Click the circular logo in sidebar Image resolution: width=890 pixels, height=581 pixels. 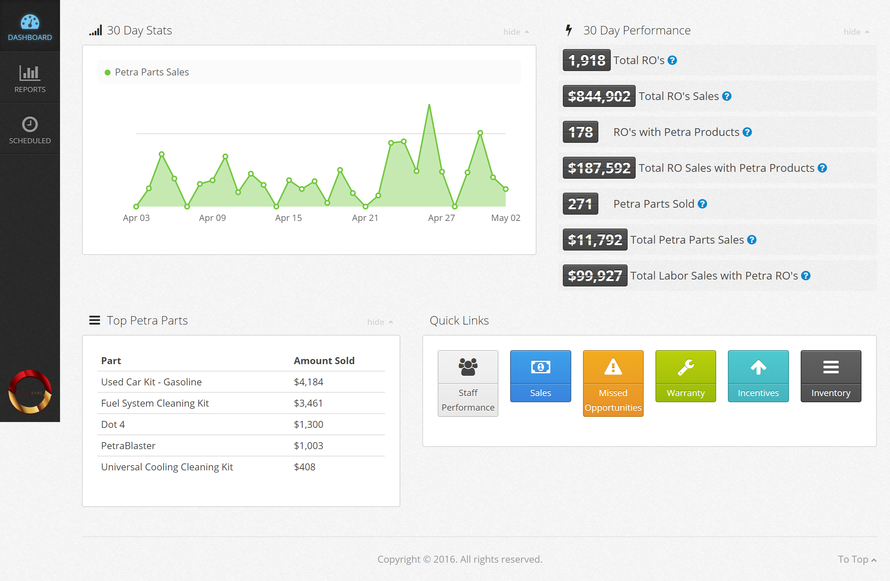click(x=30, y=392)
